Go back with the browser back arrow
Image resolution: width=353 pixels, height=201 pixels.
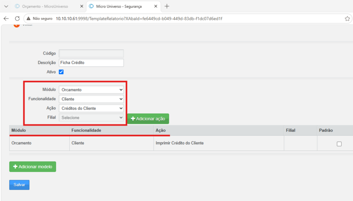[6, 19]
